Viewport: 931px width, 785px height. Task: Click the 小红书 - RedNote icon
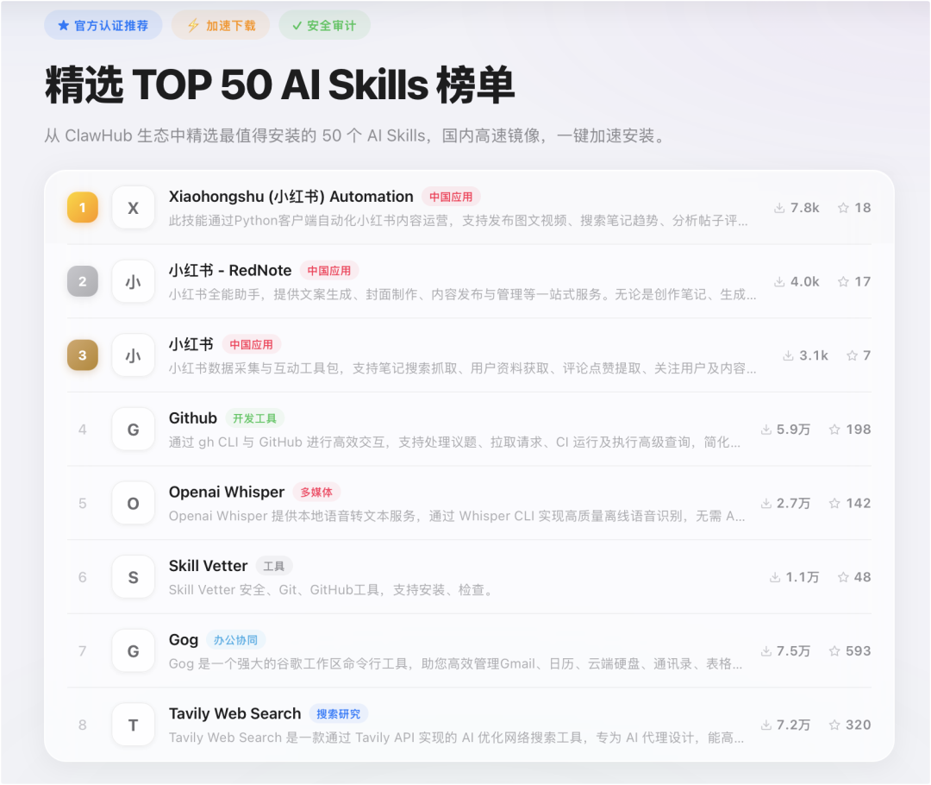coord(133,281)
